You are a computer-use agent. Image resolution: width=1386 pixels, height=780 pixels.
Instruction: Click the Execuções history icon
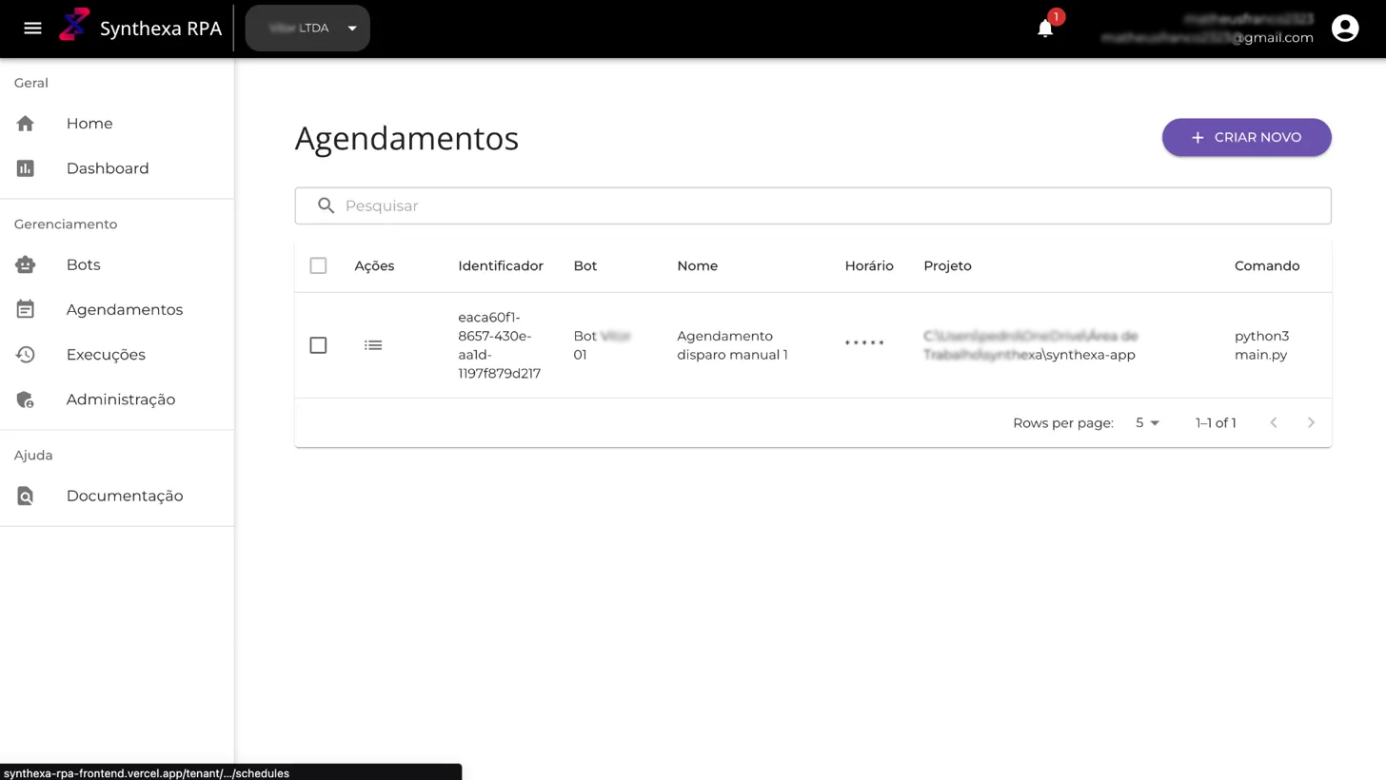(26, 354)
